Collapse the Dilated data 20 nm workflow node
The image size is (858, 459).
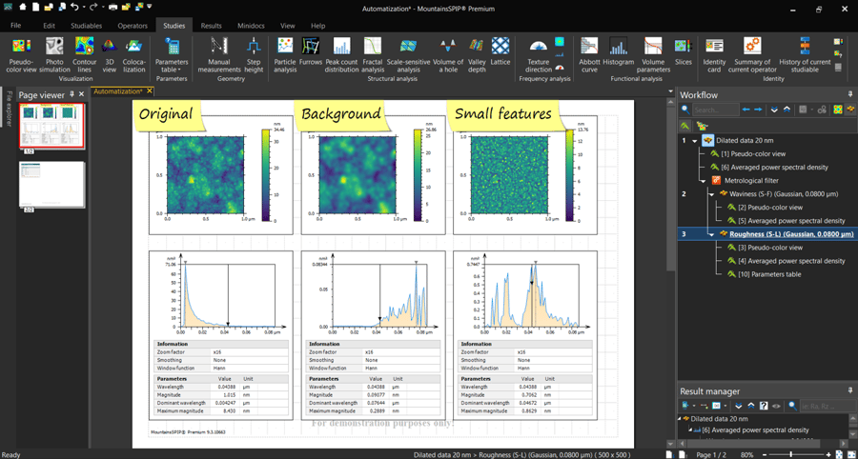pos(694,141)
